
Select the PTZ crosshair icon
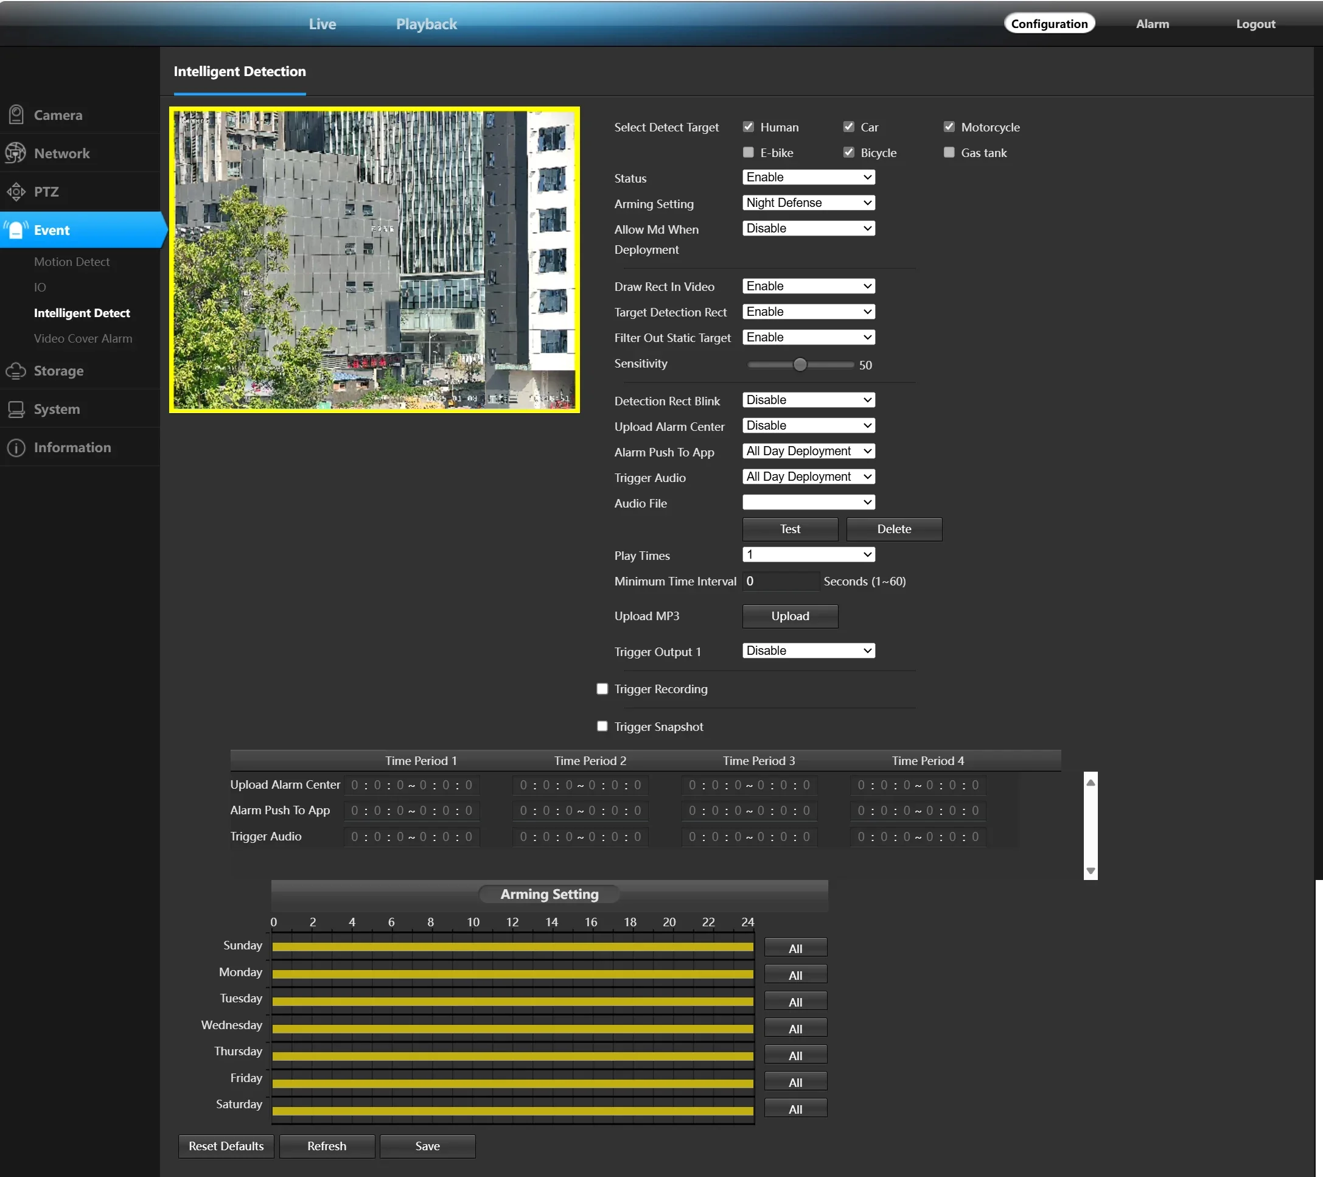point(16,192)
